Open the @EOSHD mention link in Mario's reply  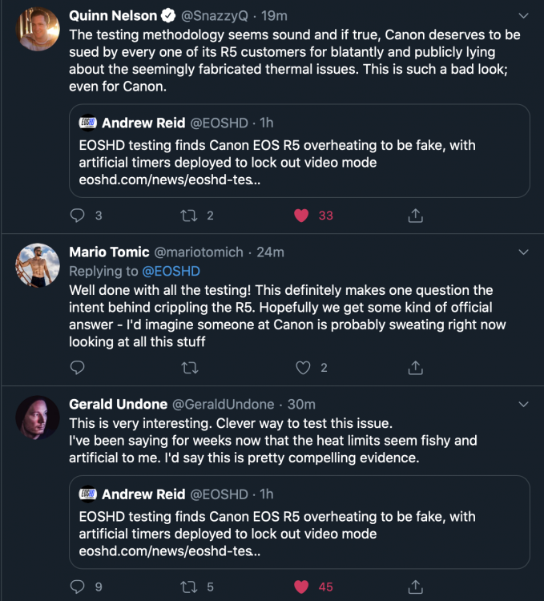click(x=171, y=272)
